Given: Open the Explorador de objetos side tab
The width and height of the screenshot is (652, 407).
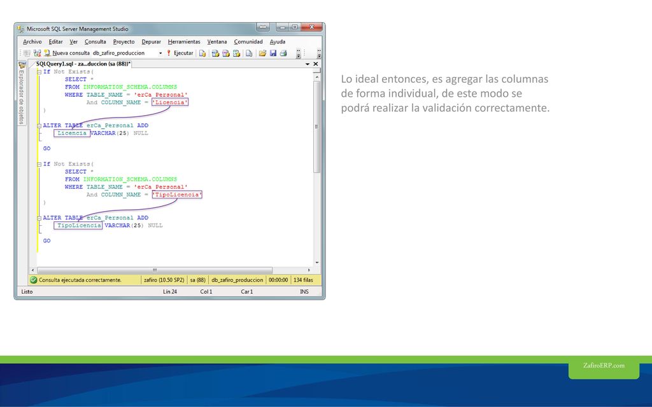Looking at the screenshot, I should click(x=22, y=97).
